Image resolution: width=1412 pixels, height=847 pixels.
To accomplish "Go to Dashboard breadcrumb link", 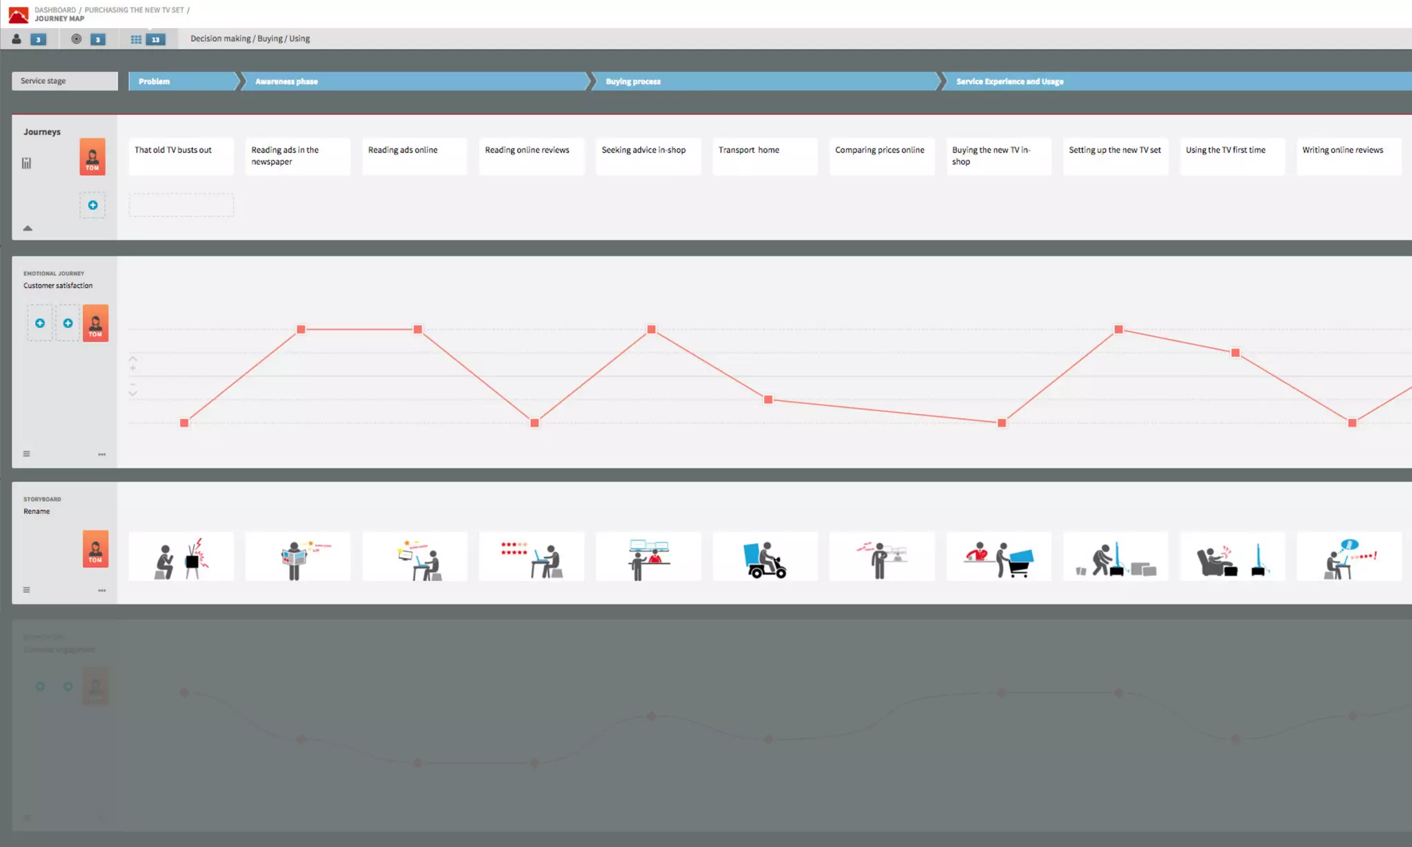I will pyautogui.click(x=55, y=10).
